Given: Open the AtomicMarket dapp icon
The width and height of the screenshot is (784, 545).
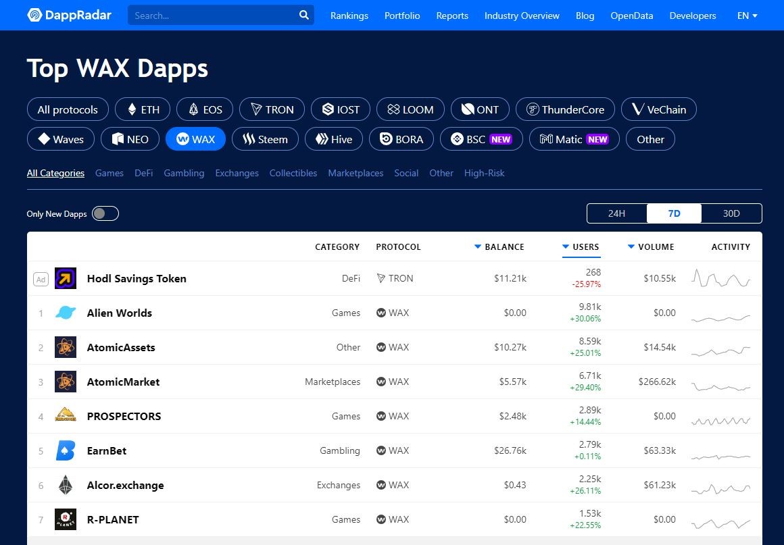Looking at the screenshot, I should coord(66,382).
